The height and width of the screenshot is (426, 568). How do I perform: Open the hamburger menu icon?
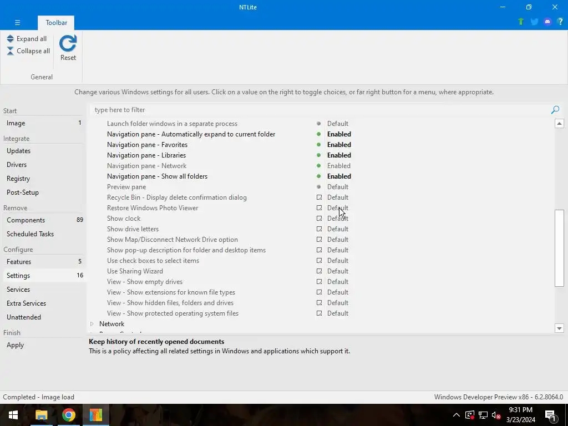tap(17, 22)
